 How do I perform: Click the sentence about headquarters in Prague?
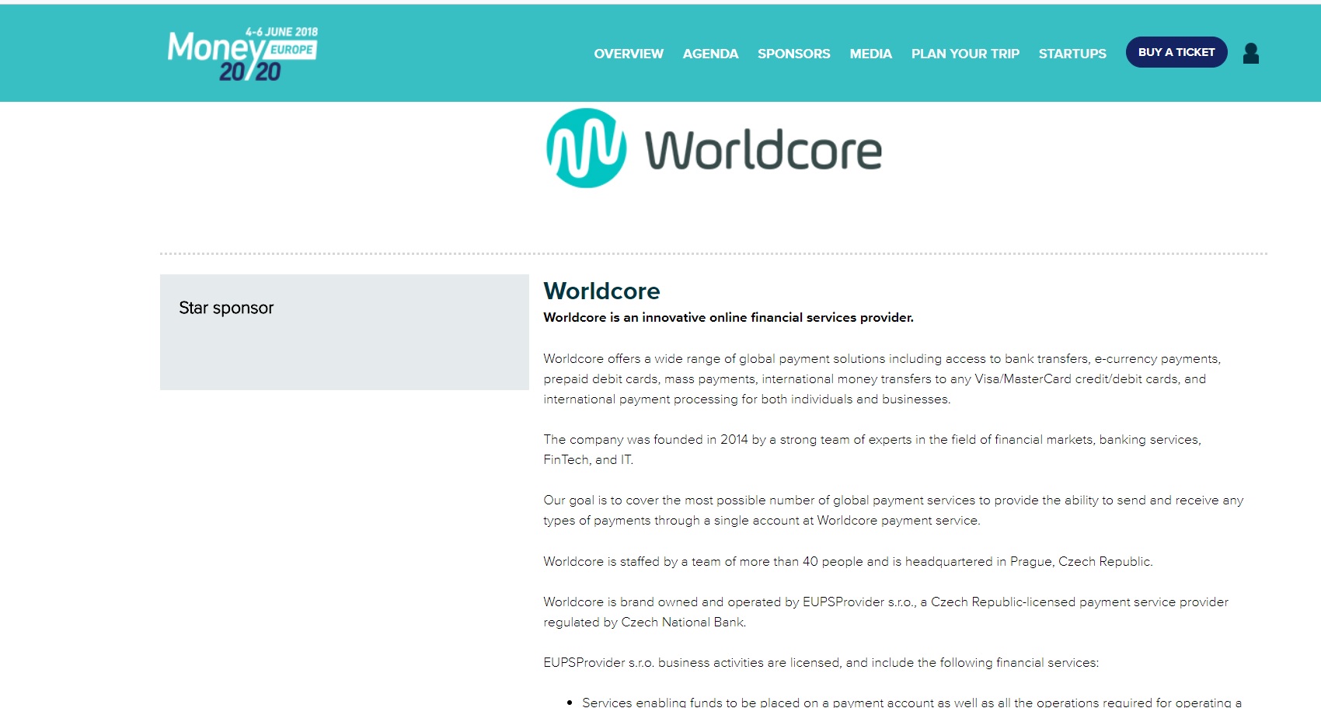click(x=848, y=561)
